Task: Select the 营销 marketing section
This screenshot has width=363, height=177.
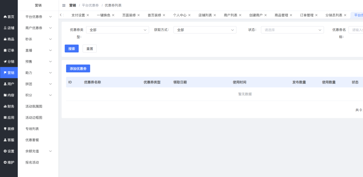Action: 9,73
